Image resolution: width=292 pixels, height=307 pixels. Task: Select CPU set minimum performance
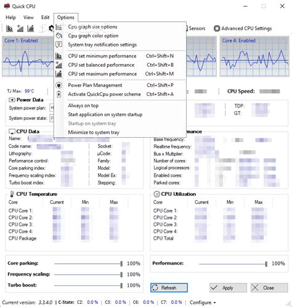coord(120,56)
